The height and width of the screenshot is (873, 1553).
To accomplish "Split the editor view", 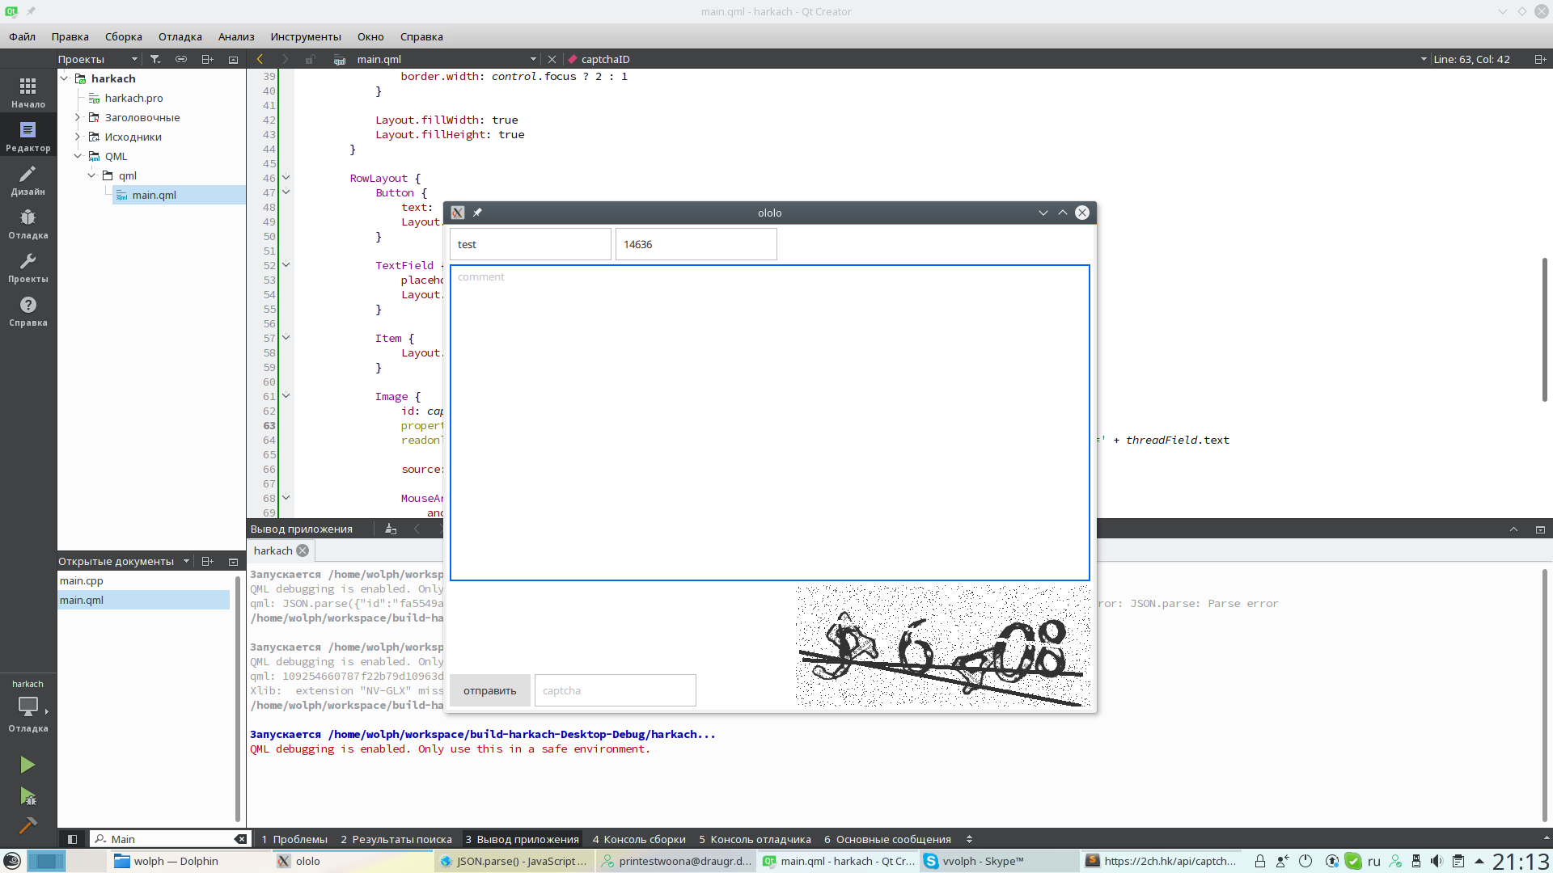I will pyautogui.click(x=1540, y=59).
